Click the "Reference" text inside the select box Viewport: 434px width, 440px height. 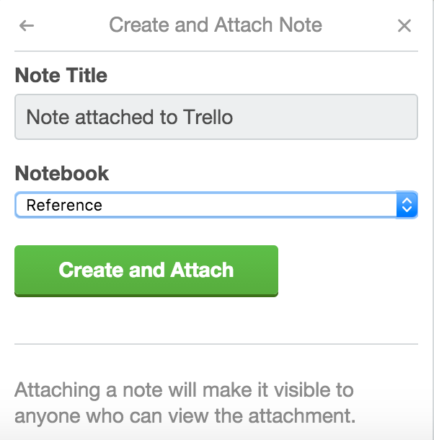[64, 205]
